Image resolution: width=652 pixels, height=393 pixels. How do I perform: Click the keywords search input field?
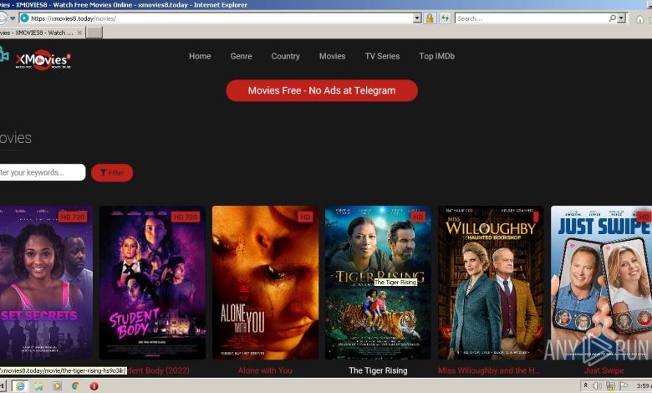(42, 173)
